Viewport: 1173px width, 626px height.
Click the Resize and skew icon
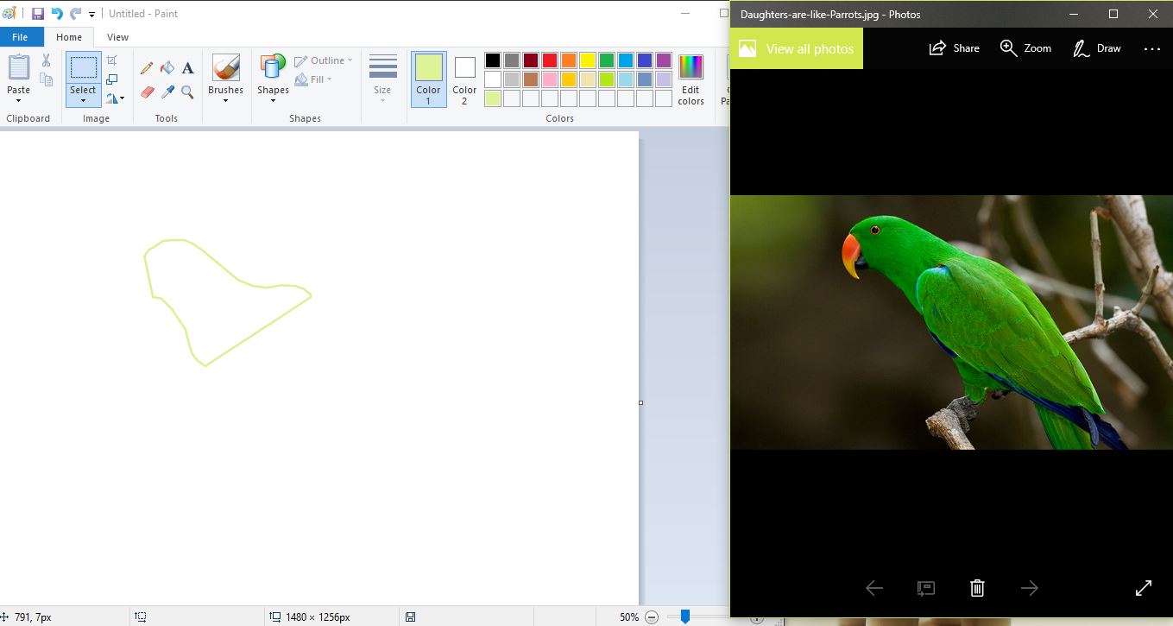[112, 79]
